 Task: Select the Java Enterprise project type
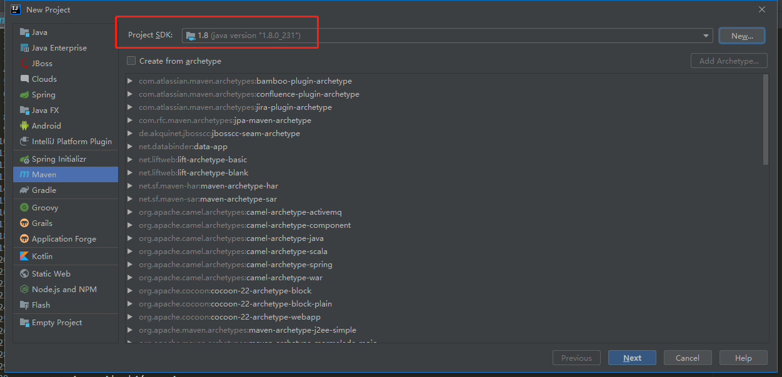[66, 48]
